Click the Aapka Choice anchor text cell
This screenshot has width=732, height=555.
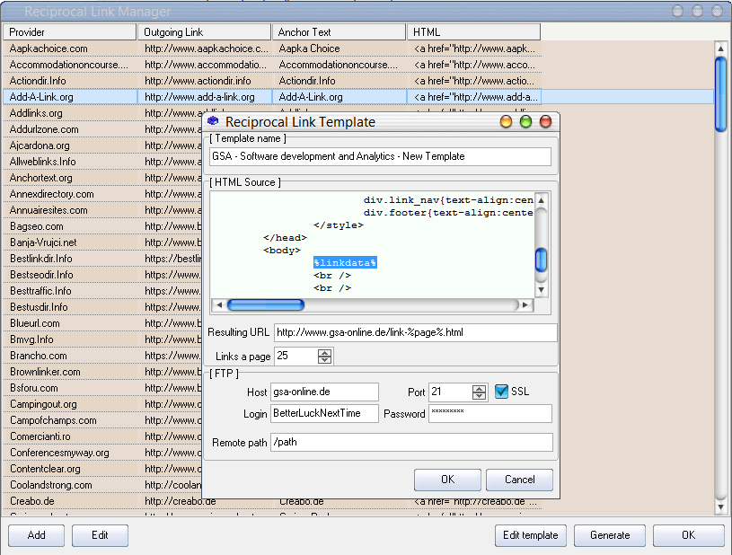pos(339,48)
